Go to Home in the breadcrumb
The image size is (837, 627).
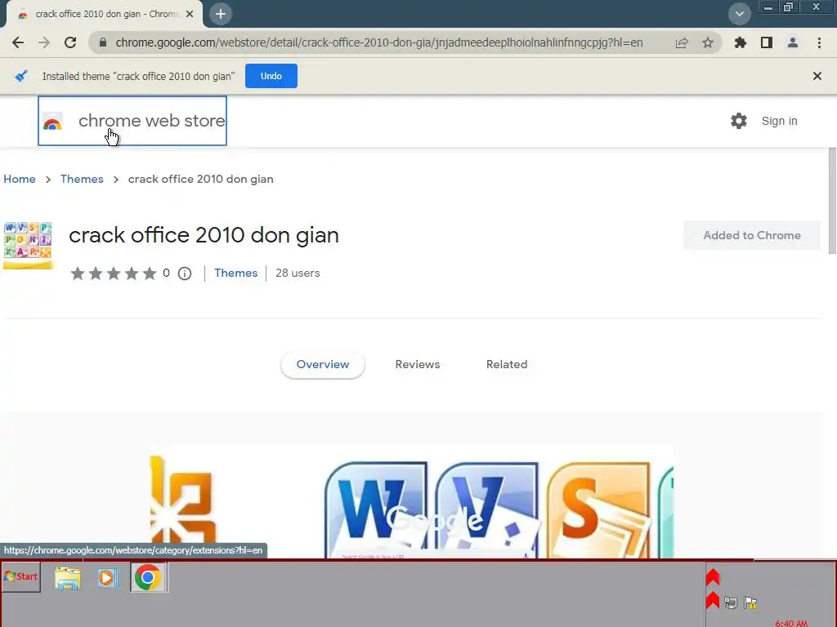pos(20,179)
